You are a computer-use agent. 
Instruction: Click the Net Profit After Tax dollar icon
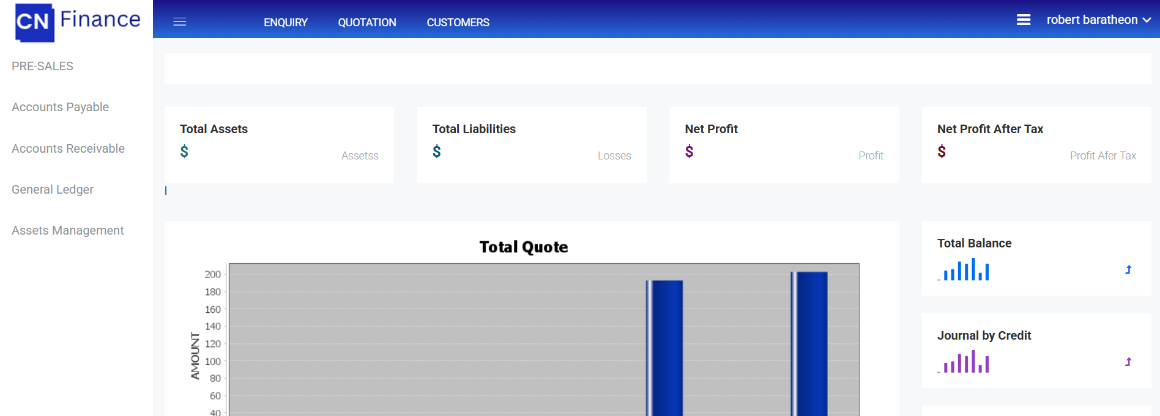(x=942, y=151)
